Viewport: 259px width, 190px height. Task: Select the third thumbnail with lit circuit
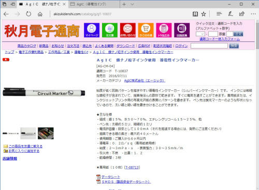(x=46, y=133)
